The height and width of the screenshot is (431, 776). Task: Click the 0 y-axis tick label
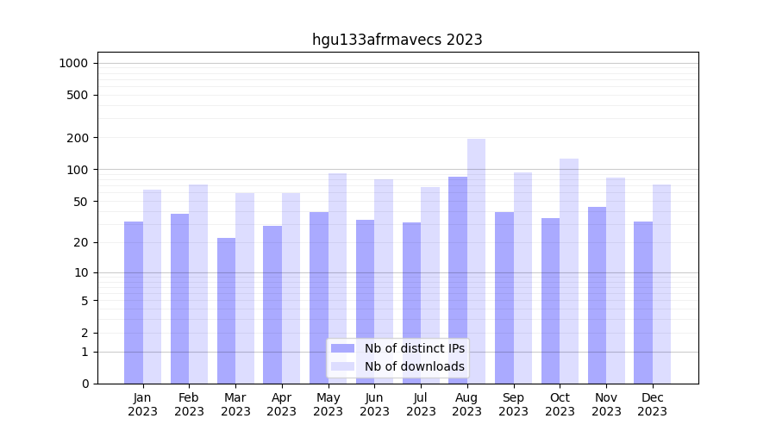[84, 384]
